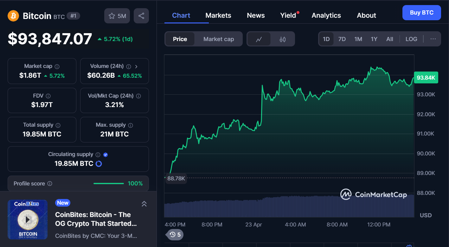449x247 pixels.
Task: Switch to the Markets tab
Action: tap(218, 15)
